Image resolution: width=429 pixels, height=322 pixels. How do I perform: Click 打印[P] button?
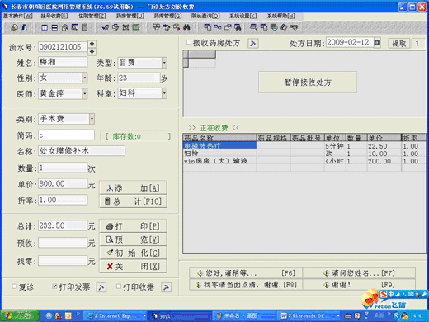(133, 226)
